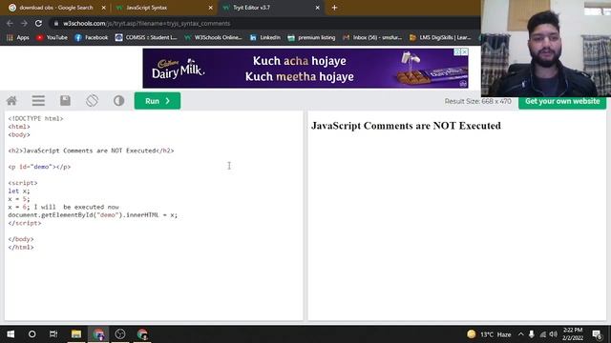The width and height of the screenshot is (611, 343).
Task: Open the notification center icon
Action: (597, 334)
